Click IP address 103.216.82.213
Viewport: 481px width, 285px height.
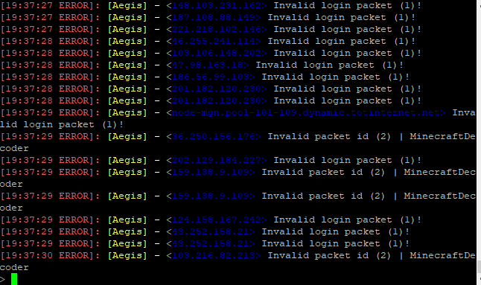coord(213,255)
